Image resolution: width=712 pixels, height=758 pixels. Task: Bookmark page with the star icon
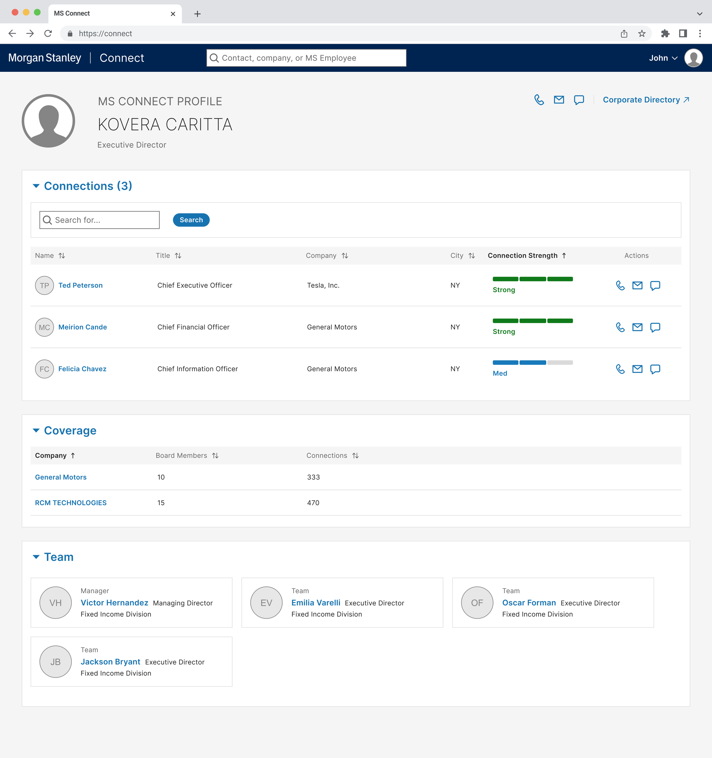pos(642,34)
